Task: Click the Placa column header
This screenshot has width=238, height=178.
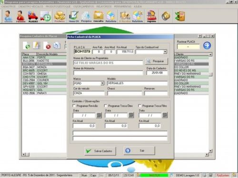Action: pos(29,54)
